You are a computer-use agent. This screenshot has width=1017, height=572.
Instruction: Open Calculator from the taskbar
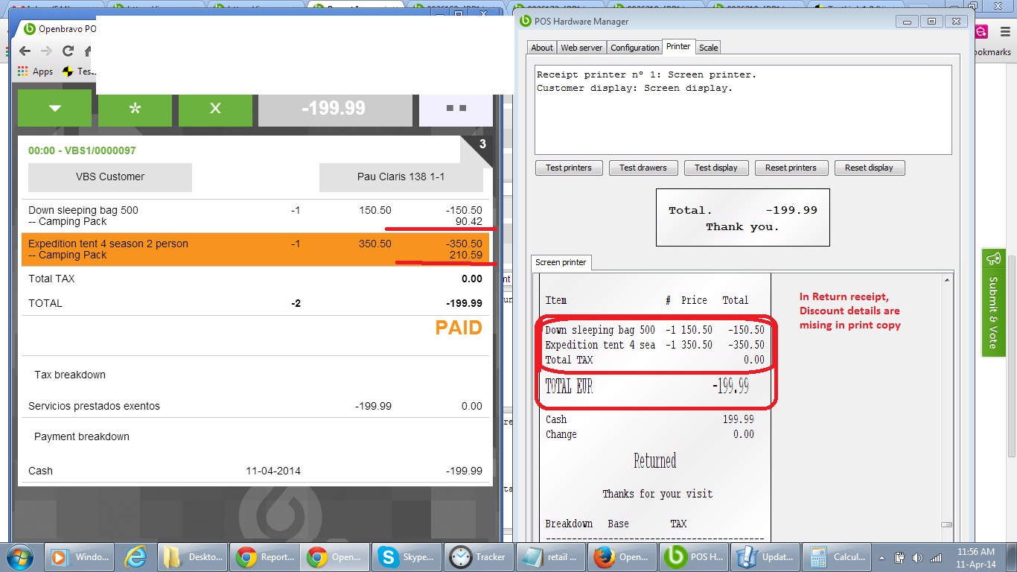[837, 556]
